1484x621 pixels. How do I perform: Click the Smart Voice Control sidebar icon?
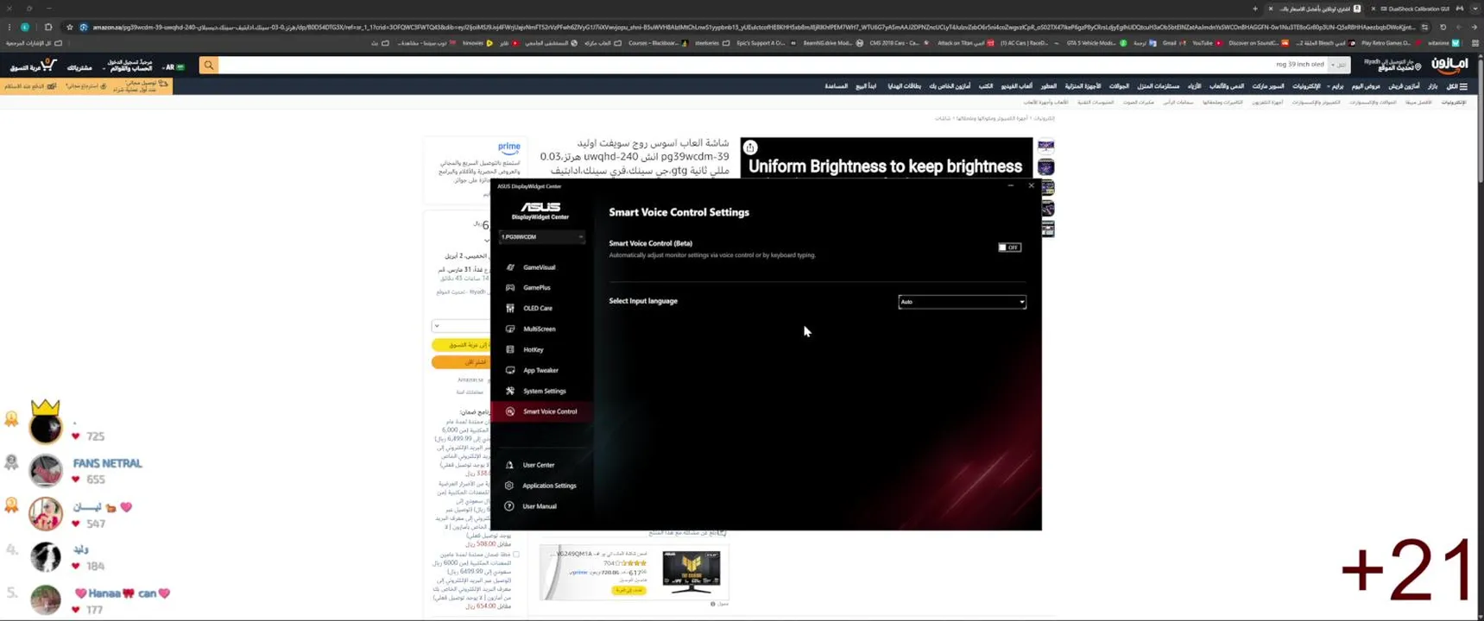coord(510,411)
